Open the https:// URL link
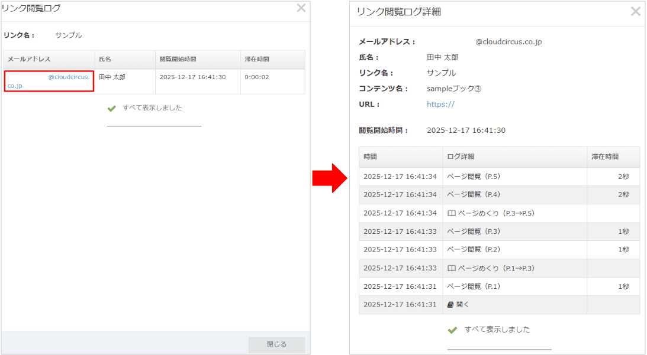Screen dimensions: 647x355 coord(441,104)
